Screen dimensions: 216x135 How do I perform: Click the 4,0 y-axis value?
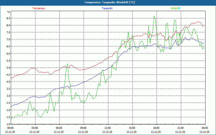(x=8, y=82)
